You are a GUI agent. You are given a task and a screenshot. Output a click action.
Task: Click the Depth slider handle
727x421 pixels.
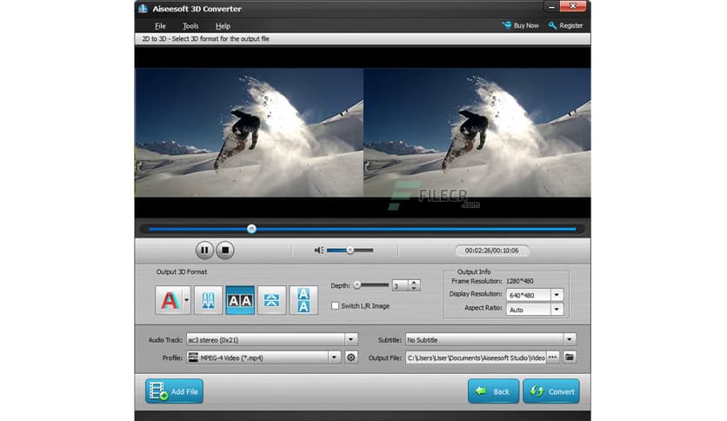357,285
